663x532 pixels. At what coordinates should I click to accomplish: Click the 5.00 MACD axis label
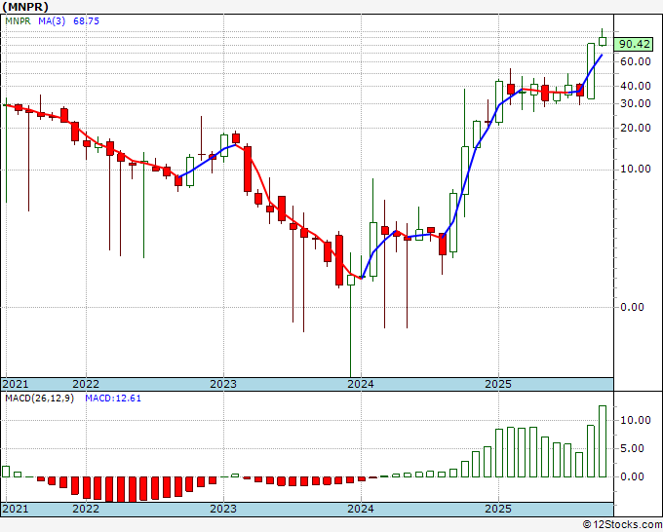pos(635,449)
